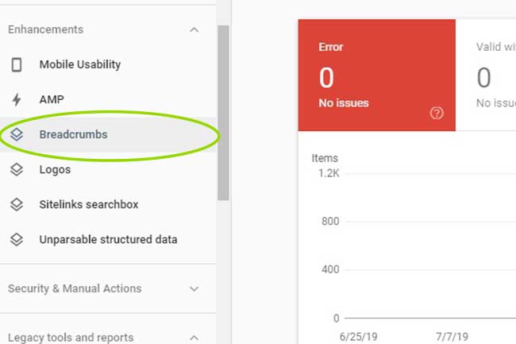Click the Sitelinks searchbox layers icon
This screenshot has height=344, width=516.
coord(16,204)
